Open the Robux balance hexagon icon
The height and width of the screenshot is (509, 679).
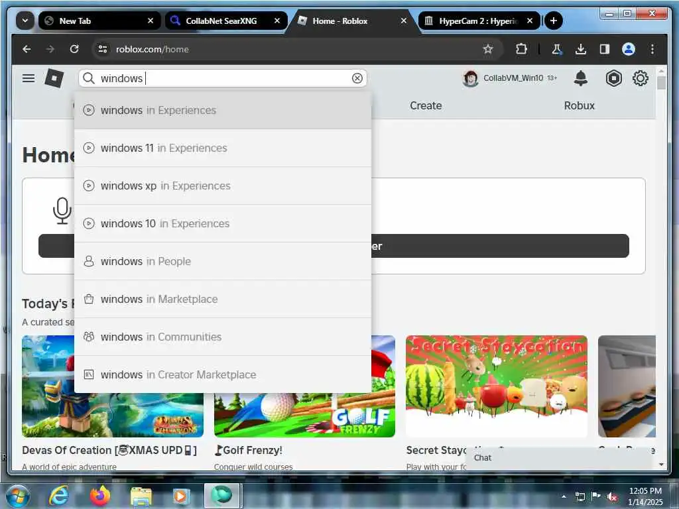[x=613, y=78]
